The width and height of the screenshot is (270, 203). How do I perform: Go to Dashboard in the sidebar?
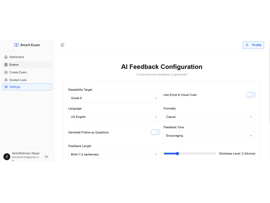pos(27,57)
